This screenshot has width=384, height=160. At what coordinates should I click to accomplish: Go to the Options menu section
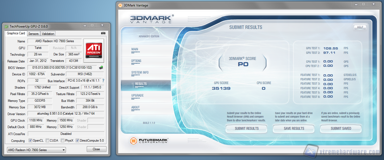point(136,61)
